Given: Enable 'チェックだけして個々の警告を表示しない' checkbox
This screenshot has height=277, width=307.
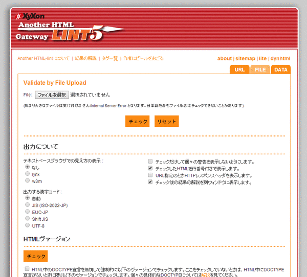Looking at the screenshot, I should [150, 161].
